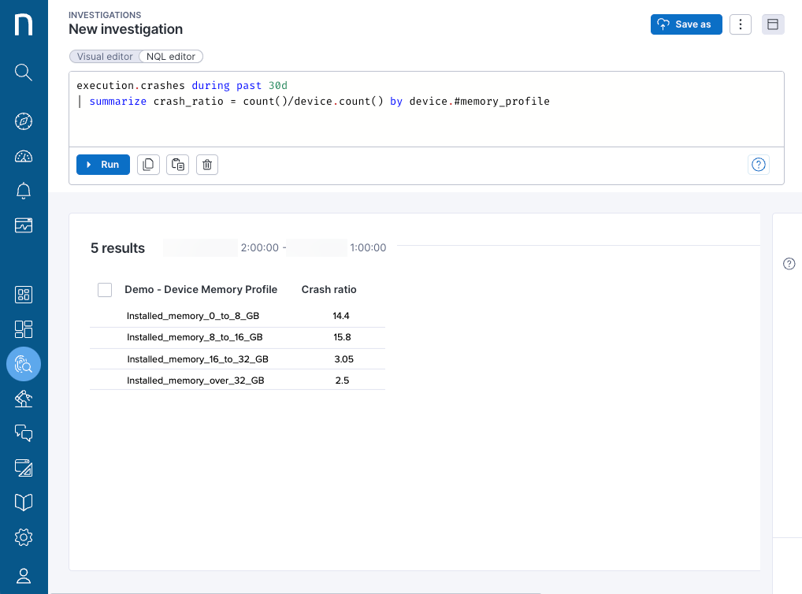Open the compass explore icon in sidebar
Screen dimensions: 802x594
click(24, 121)
